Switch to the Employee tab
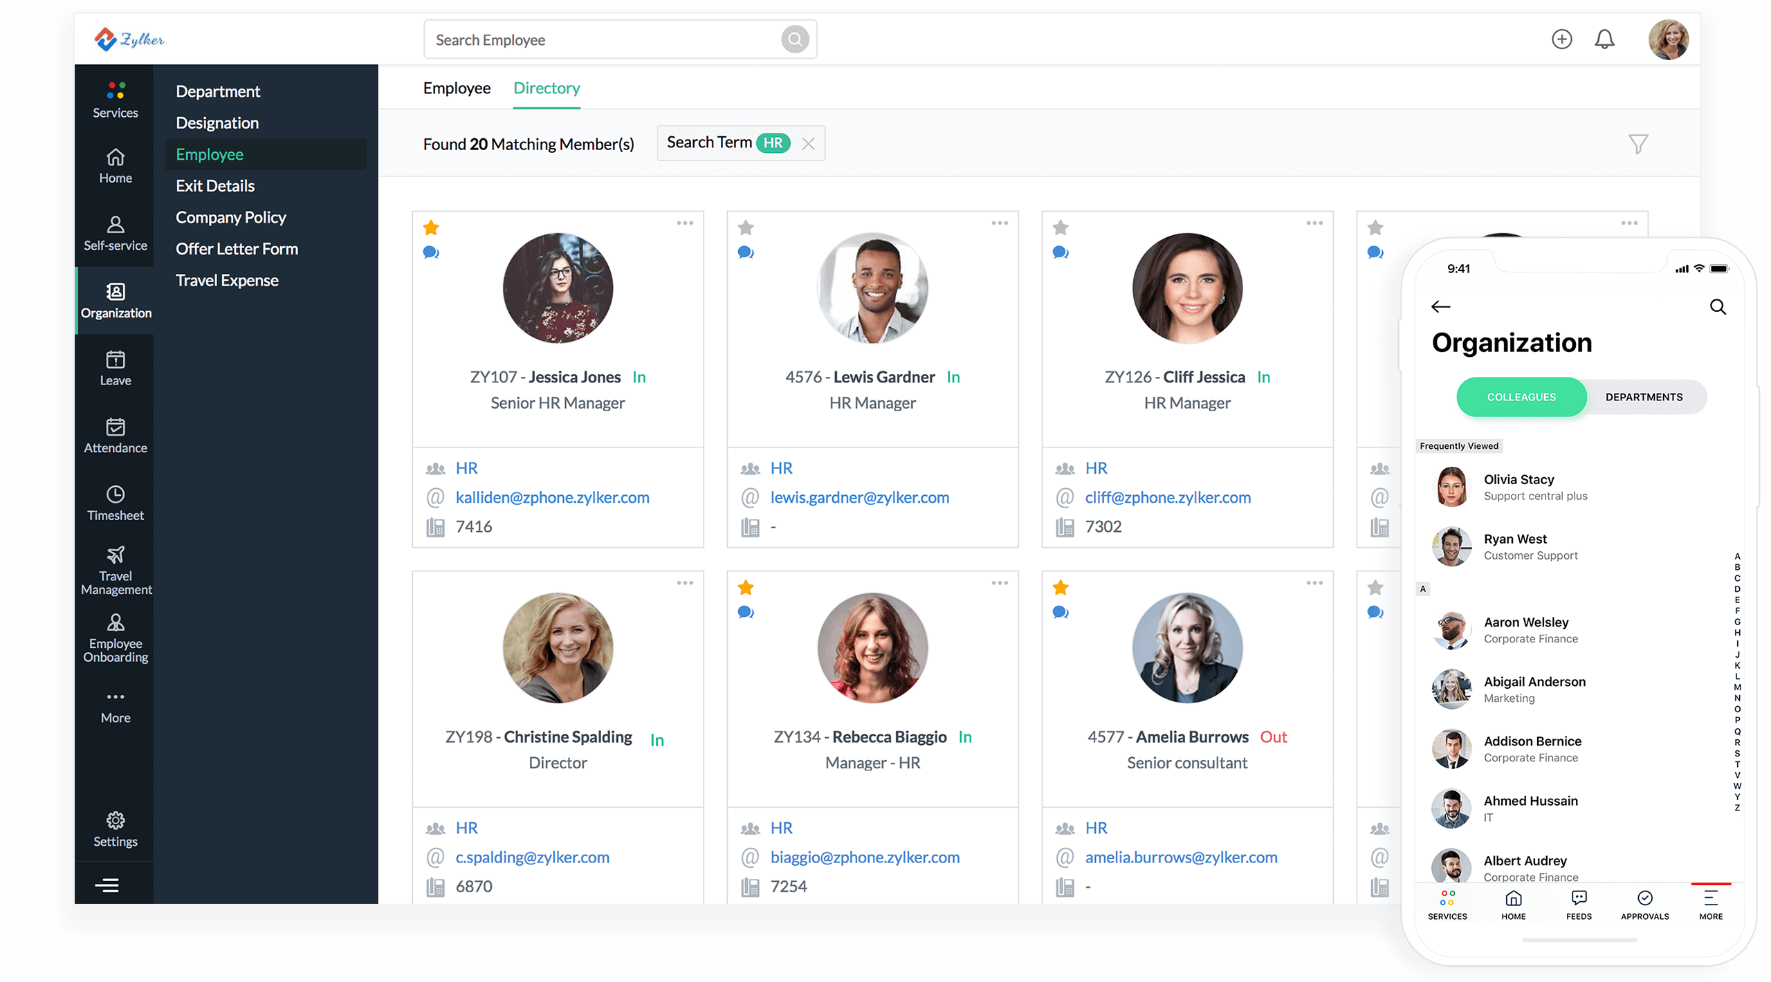Viewport: 1771px width, 982px height. tap(457, 87)
